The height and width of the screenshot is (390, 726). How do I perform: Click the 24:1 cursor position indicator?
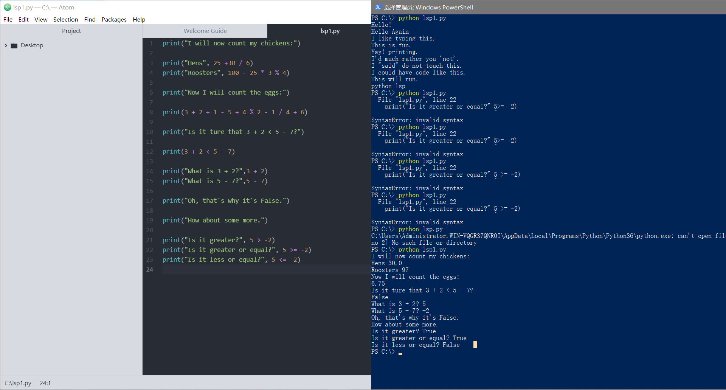pyautogui.click(x=45, y=383)
